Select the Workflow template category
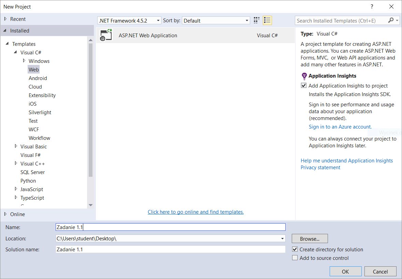Viewport: 402px width, 279px height. (x=39, y=138)
